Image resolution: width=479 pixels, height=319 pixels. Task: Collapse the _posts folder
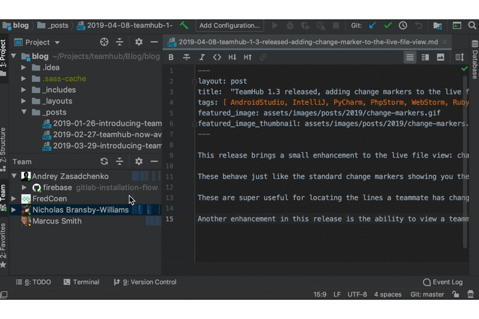pyautogui.click(x=24, y=112)
